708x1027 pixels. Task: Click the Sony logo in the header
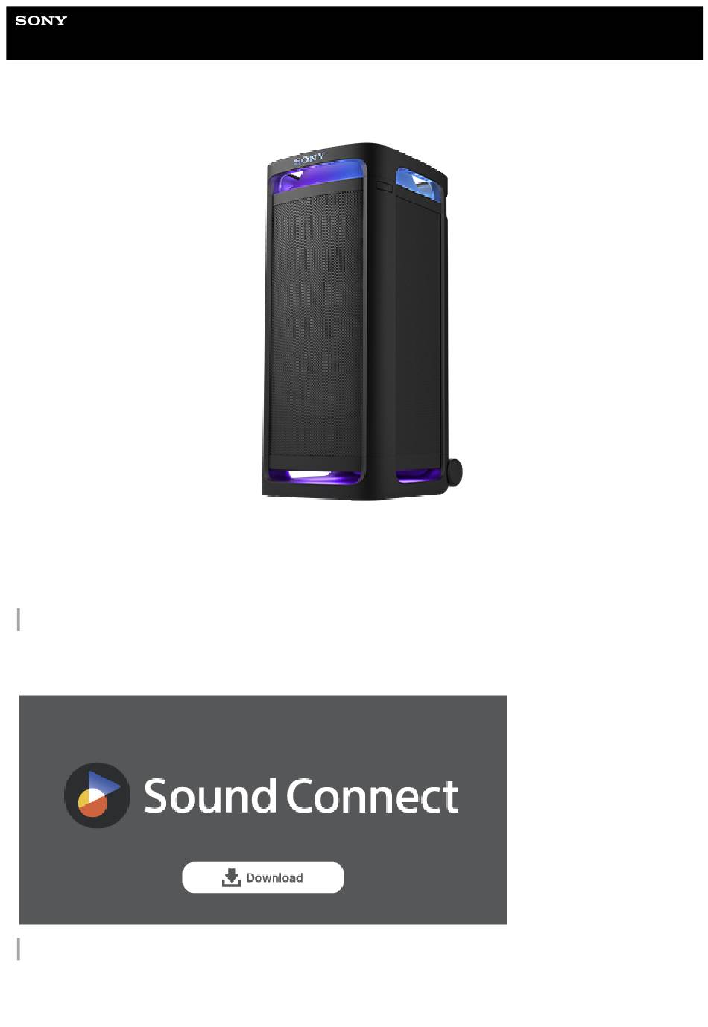pyautogui.click(x=41, y=20)
